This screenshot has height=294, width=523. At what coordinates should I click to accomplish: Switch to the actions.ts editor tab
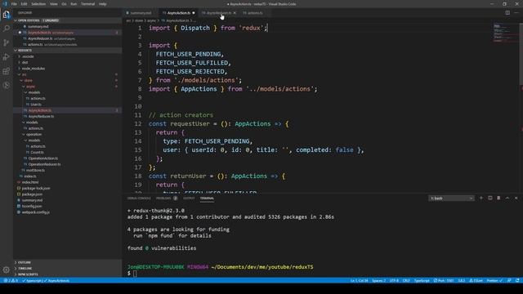(255, 13)
